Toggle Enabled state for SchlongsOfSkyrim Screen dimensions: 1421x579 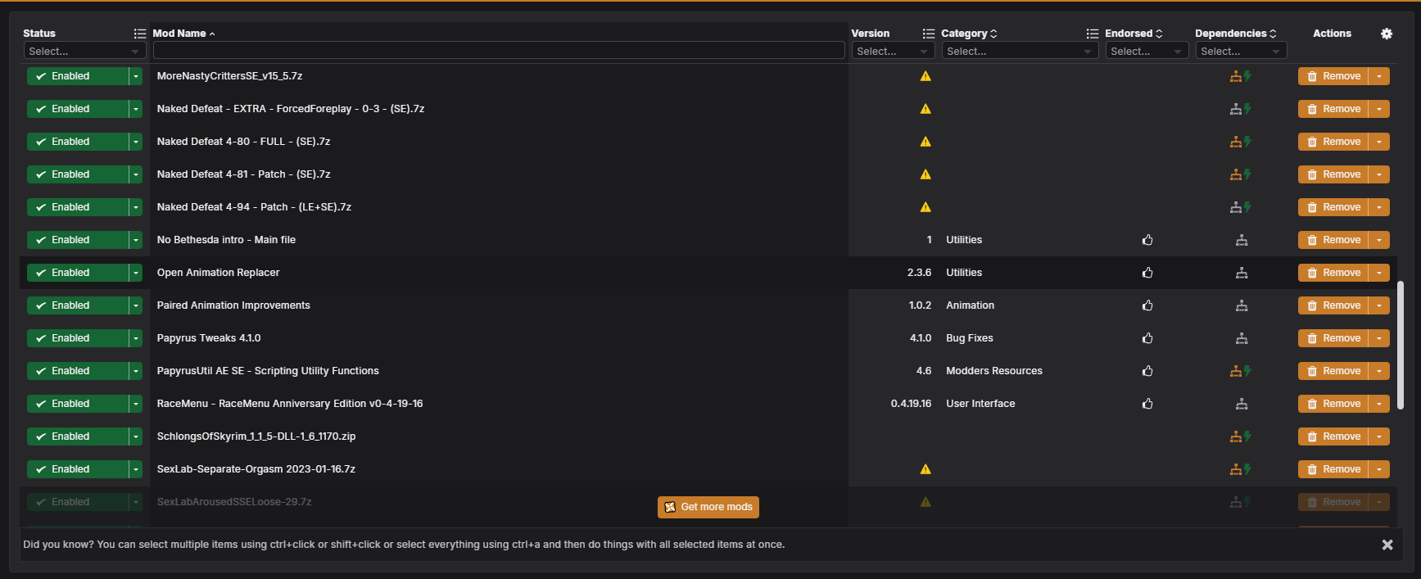78,437
